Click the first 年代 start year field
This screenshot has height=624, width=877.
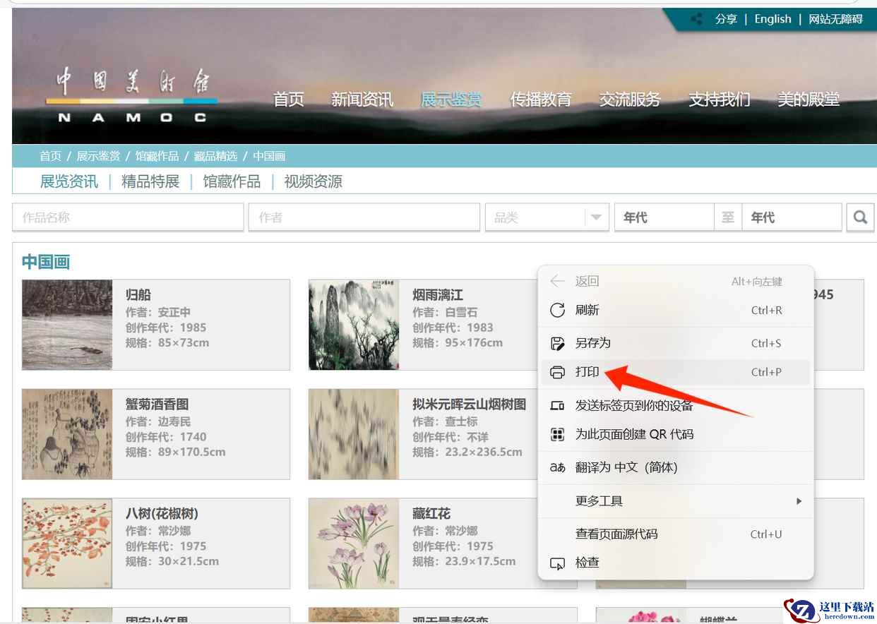click(x=664, y=217)
